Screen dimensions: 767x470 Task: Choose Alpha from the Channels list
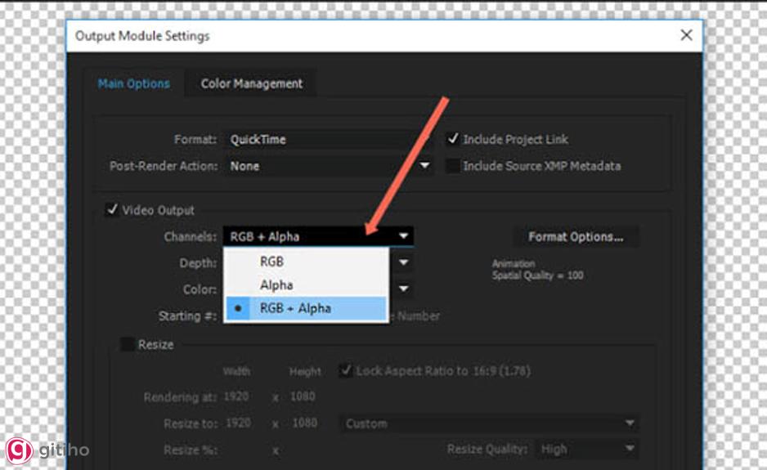[x=276, y=285]
